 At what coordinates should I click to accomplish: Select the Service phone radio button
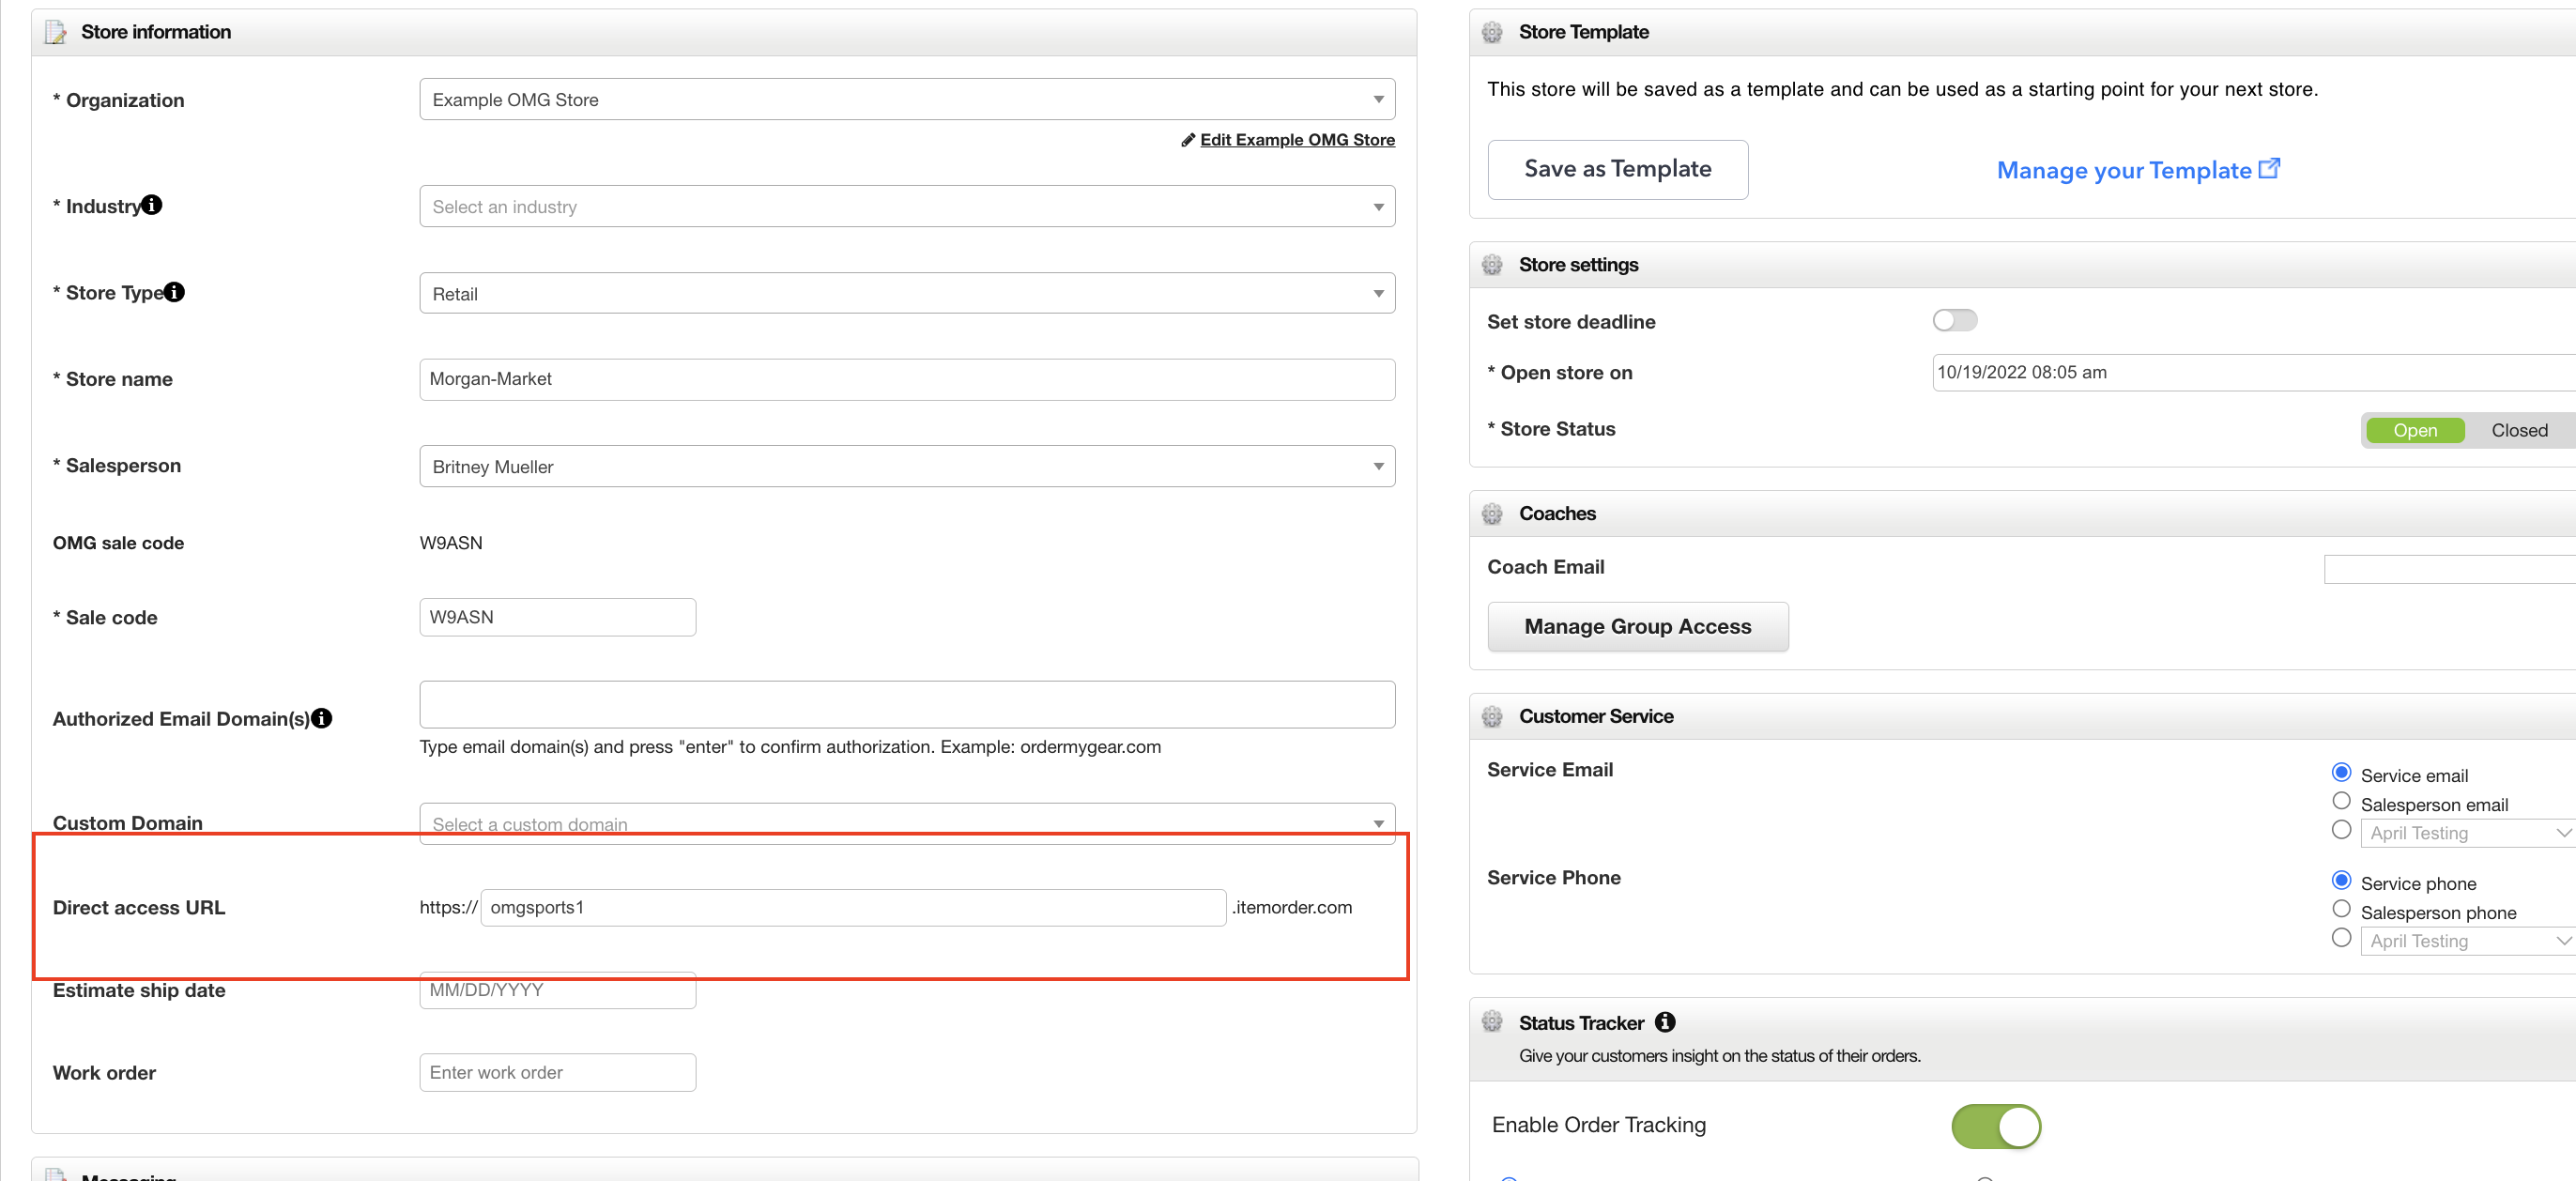2341,880
